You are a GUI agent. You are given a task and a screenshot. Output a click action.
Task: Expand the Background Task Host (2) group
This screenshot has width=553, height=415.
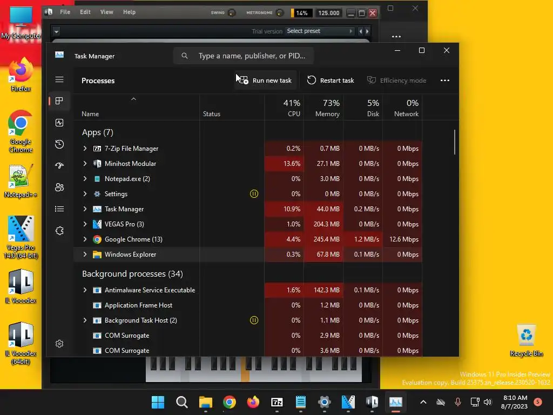pos(85,320)
